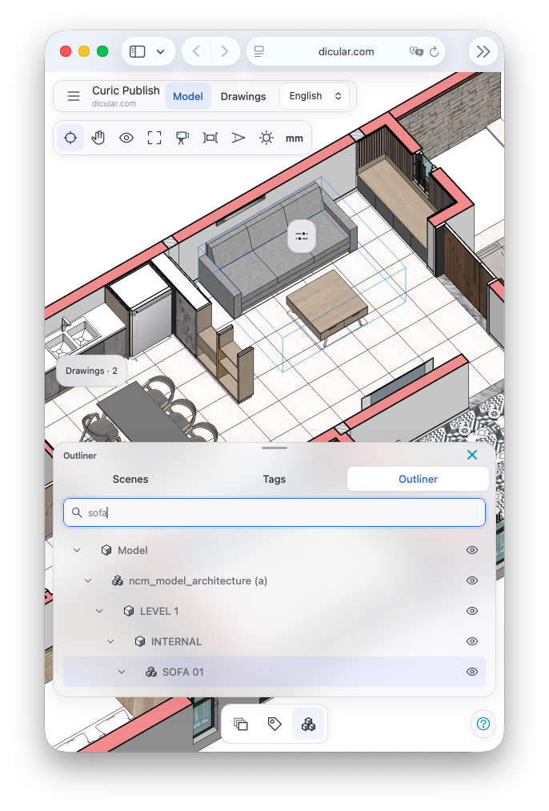
Task: Toggle visibility of Model
Action: click(472, 550)
